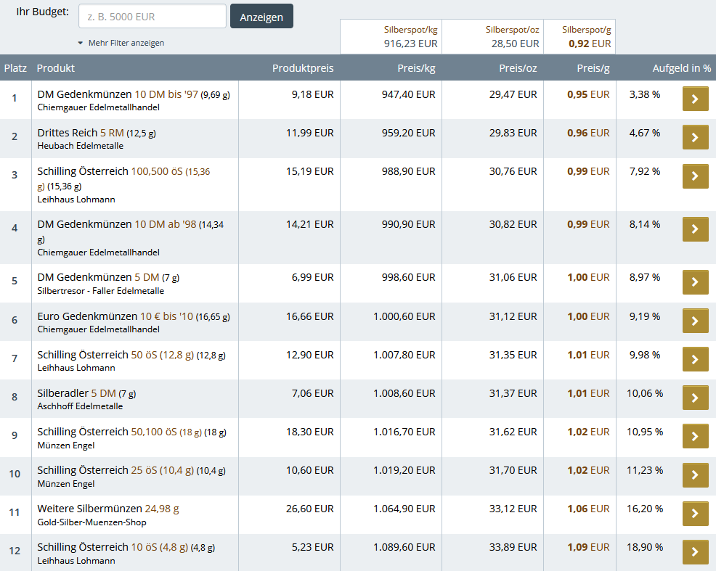The width and height of the screenshot is (716, 571).
Task: Click dealer name Silbertresor - Faller Edelmetalle
Action: [100, 291]
